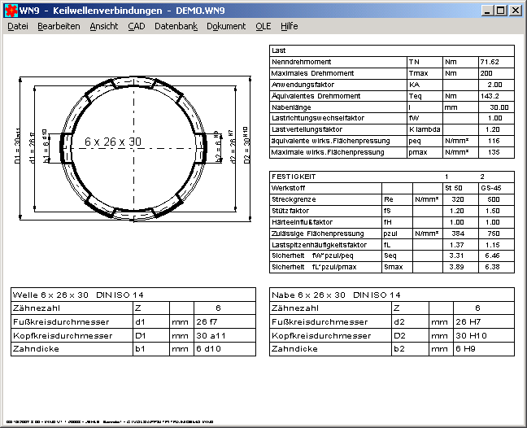Screen dimensions: 527x428
Task: Select the '6 x 26 x 30' label in drawing
Action: [112, 142]
